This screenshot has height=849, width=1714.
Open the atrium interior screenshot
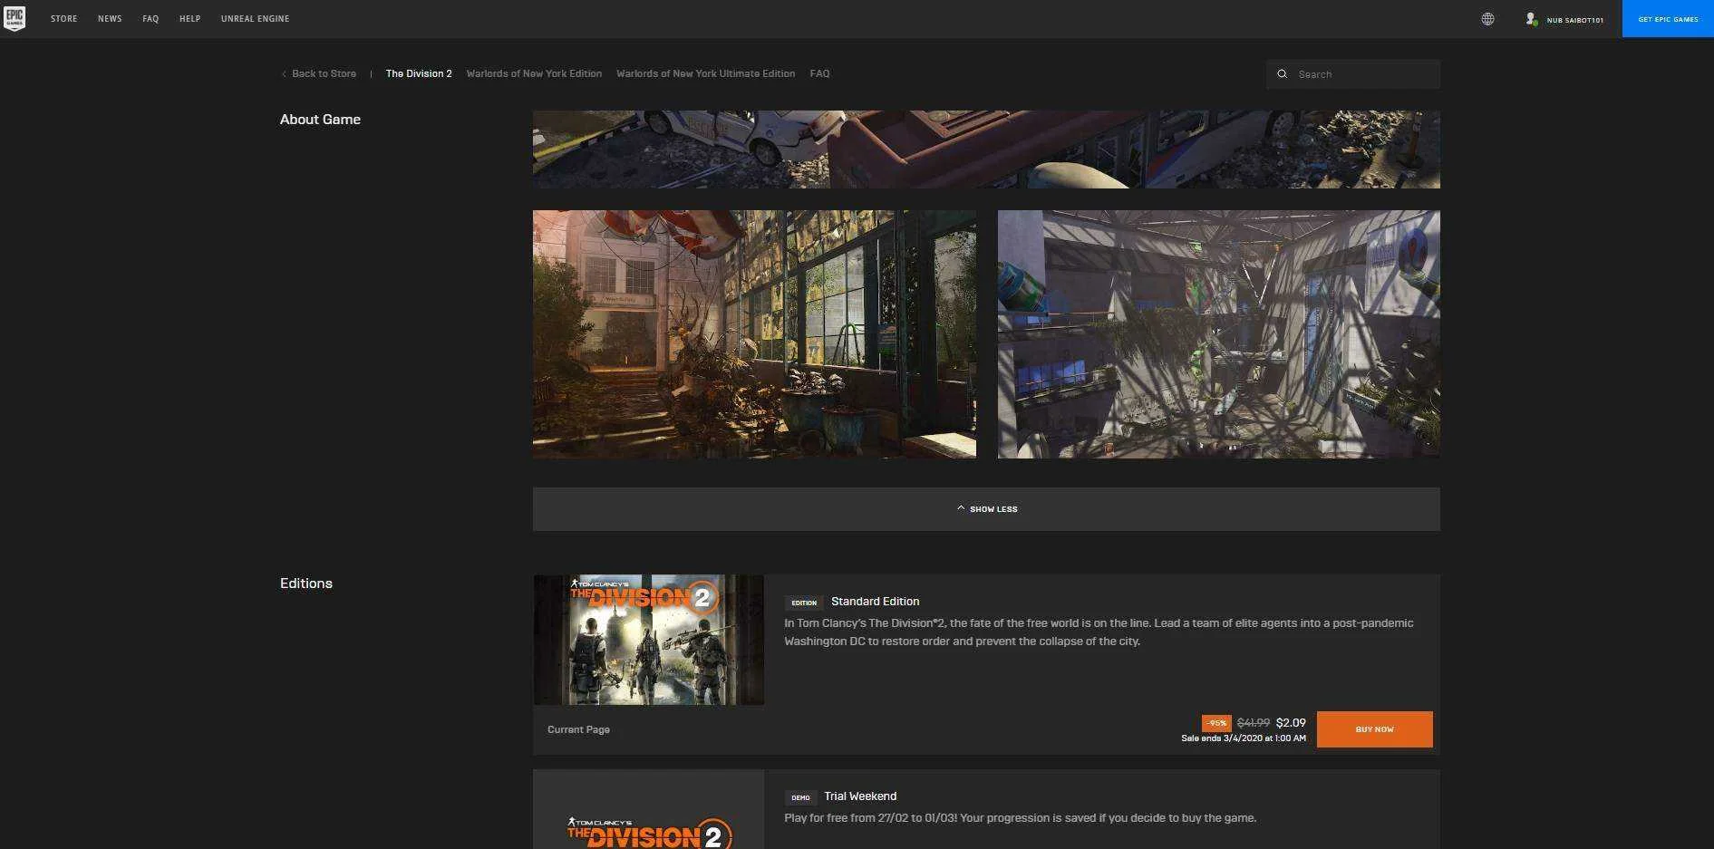point(1219,334)
